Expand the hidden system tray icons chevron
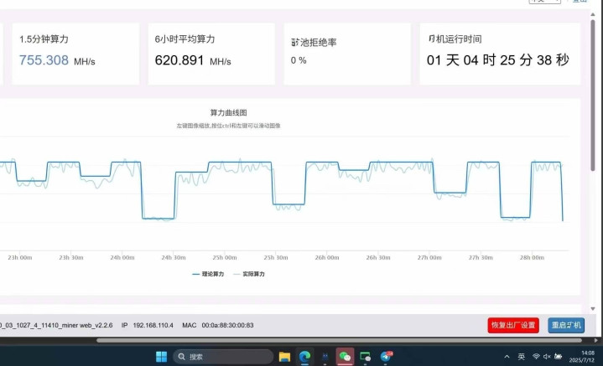The height and width of the screenshot is (366, 603). pos(506,357)
